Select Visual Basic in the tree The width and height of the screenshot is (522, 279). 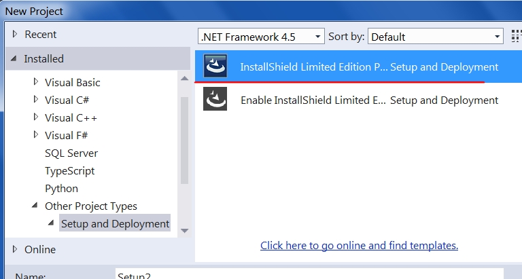point(73,82)
